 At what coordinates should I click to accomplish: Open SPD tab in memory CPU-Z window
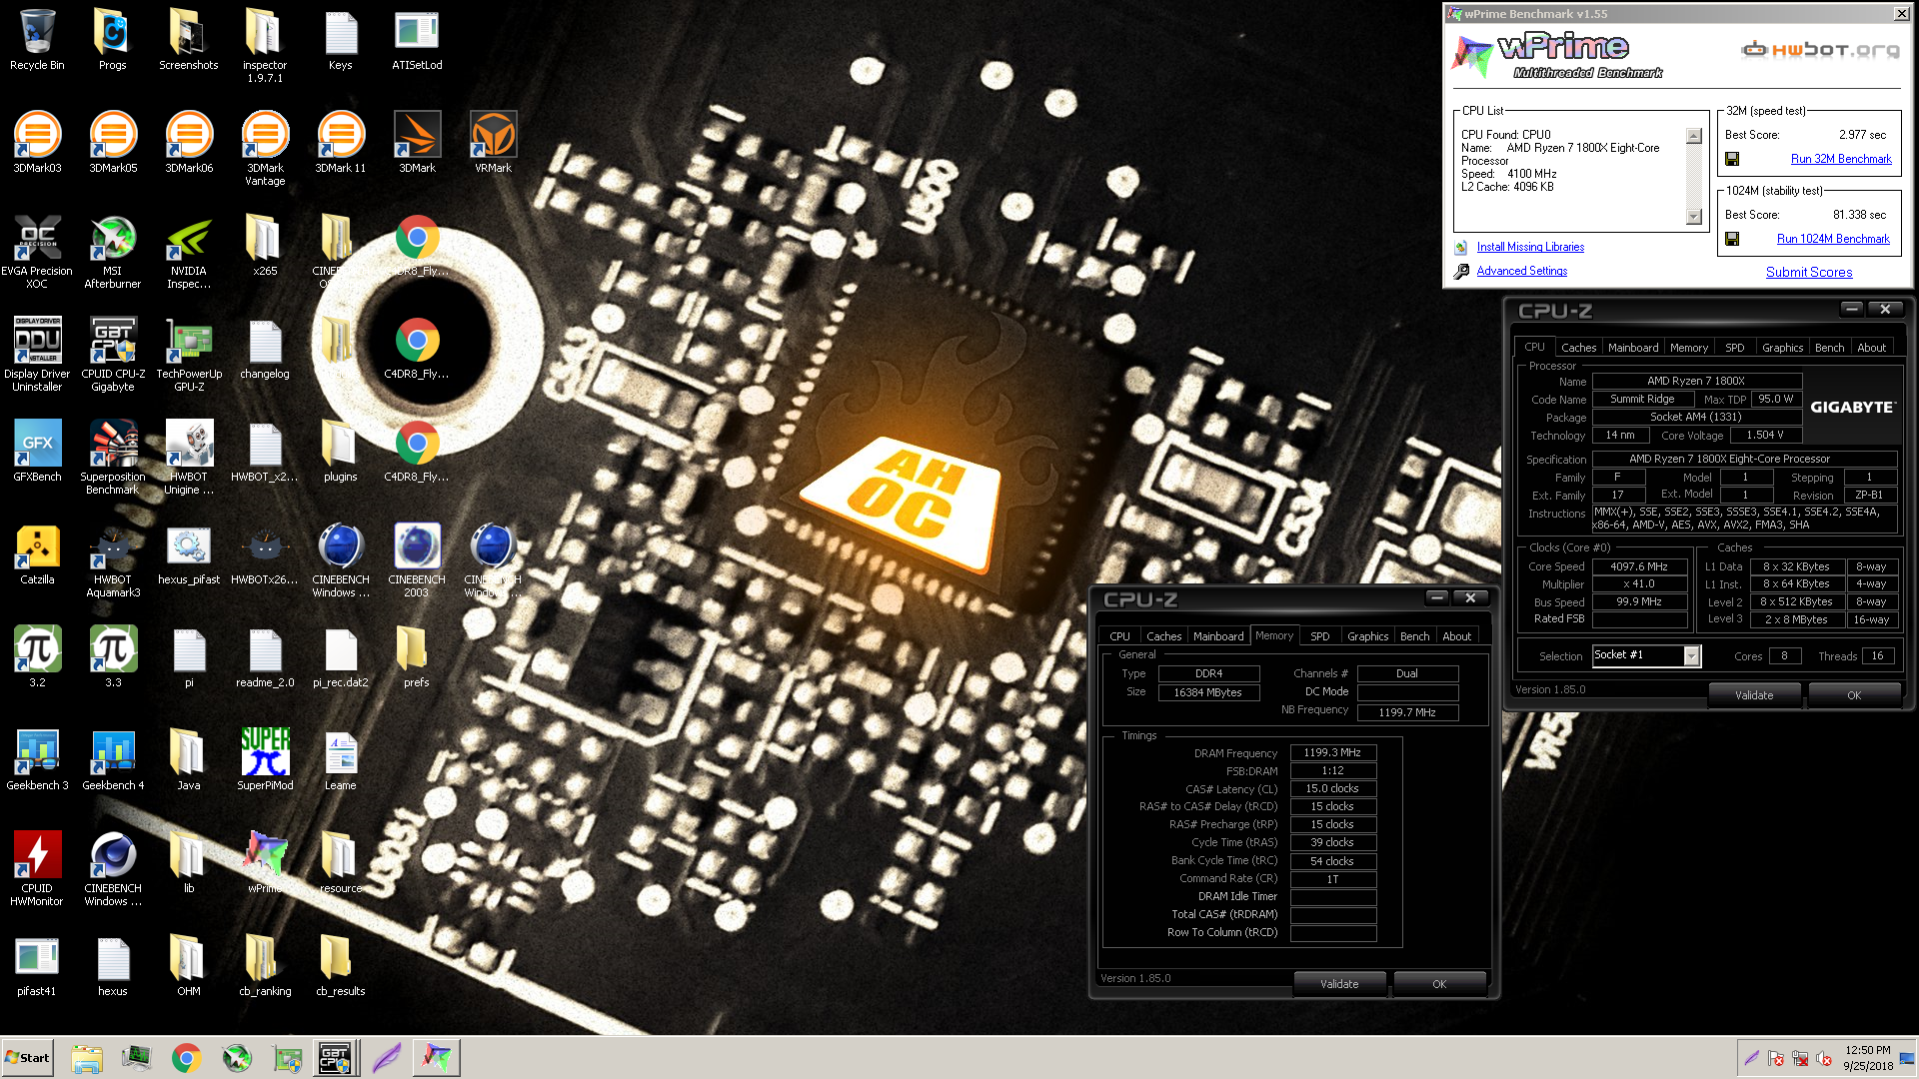pos(1319,636)
